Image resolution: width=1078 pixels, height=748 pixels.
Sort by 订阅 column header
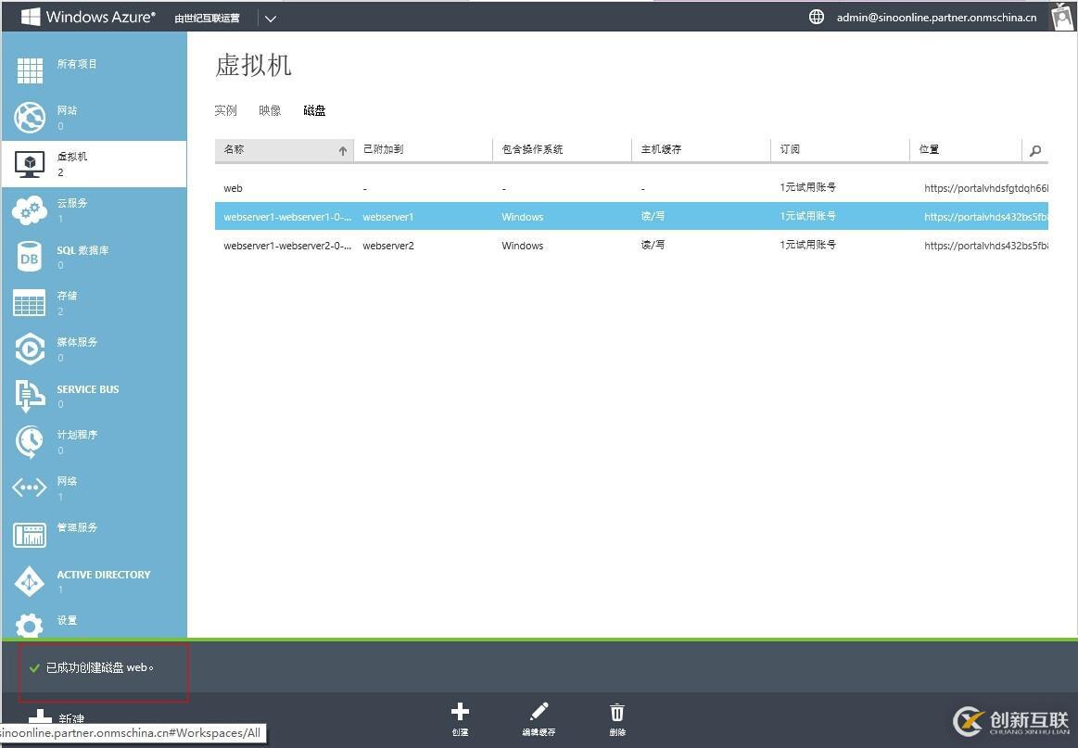click(x=840, y=149)
